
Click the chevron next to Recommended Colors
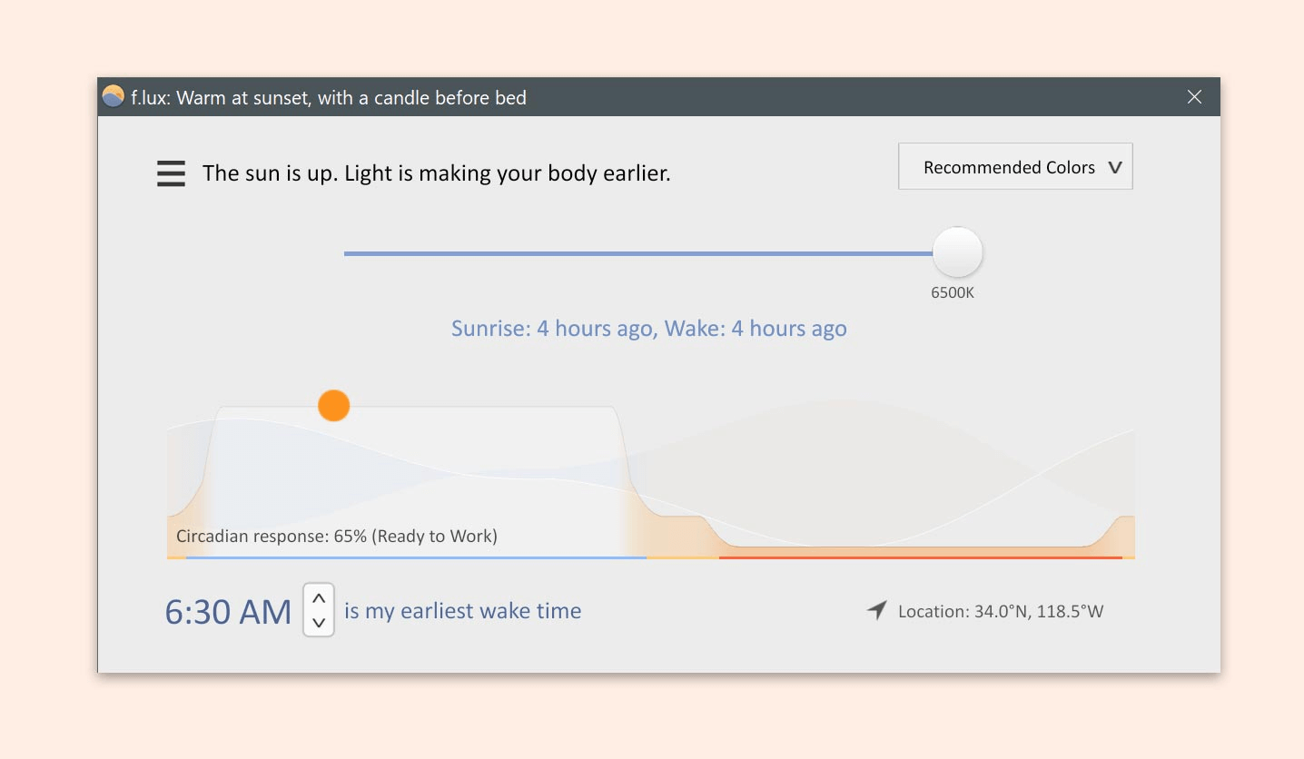point(1116,167)
